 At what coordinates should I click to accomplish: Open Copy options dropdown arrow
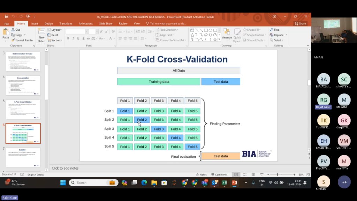tap(25, 35)
